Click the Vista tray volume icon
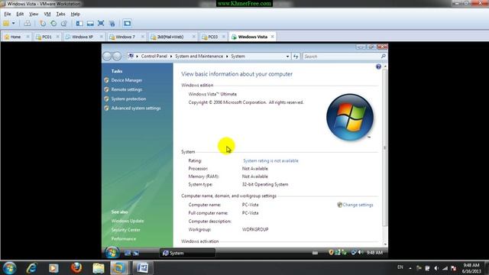This screenshot has width=489, height=275. (361, 253)
